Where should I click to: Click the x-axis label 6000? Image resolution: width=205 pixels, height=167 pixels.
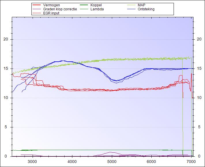click(x=151, y=162)
